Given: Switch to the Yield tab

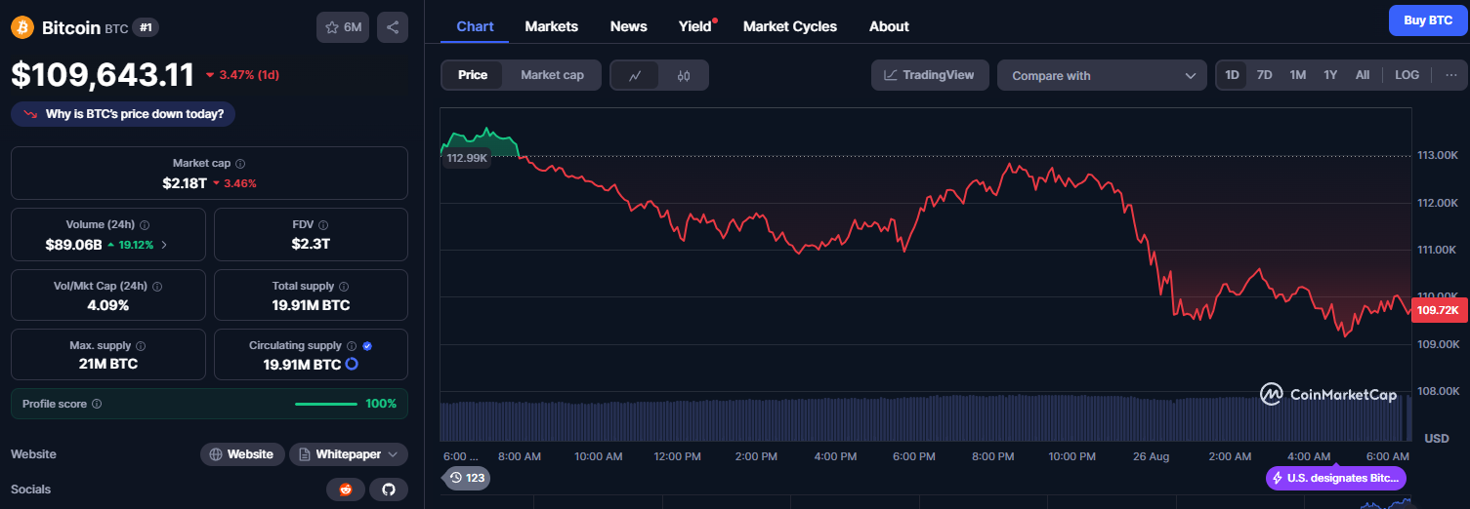Looking at the screenshot, I should click(695, 26).
